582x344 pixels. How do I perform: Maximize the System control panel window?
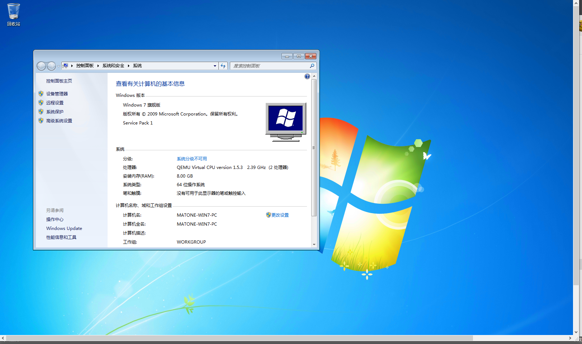point(299,56)
